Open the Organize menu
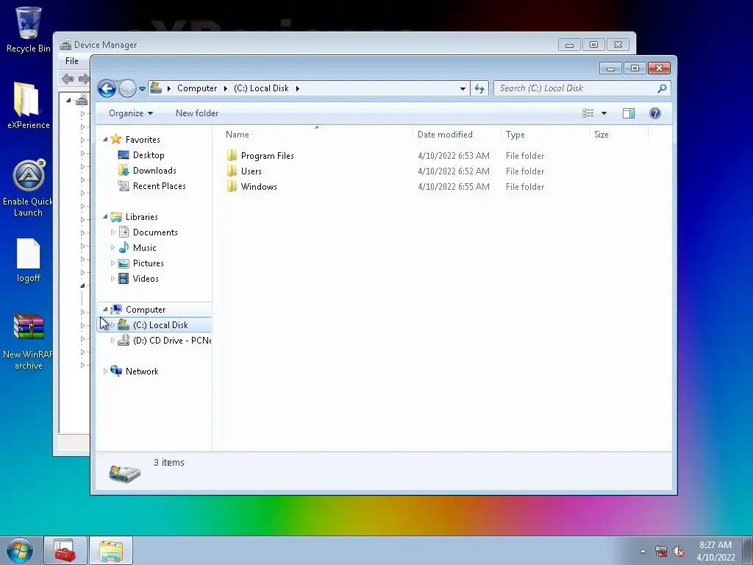The height and width of the screenshot is (565, 753). [x=131, y=113]
